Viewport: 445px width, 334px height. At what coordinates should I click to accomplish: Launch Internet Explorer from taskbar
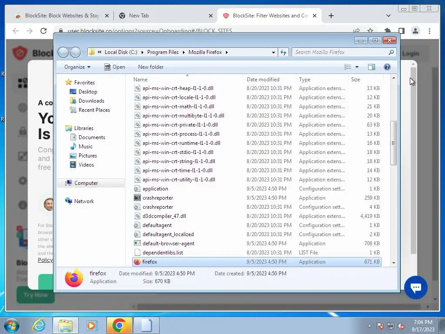pos(39,325)
